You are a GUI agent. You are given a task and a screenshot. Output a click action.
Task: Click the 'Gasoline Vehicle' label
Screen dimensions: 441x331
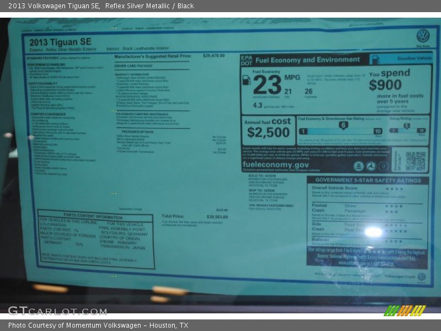415,58
